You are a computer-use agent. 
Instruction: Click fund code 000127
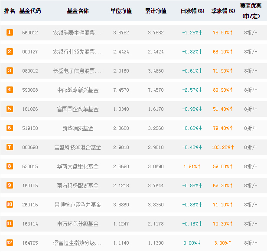30,52
